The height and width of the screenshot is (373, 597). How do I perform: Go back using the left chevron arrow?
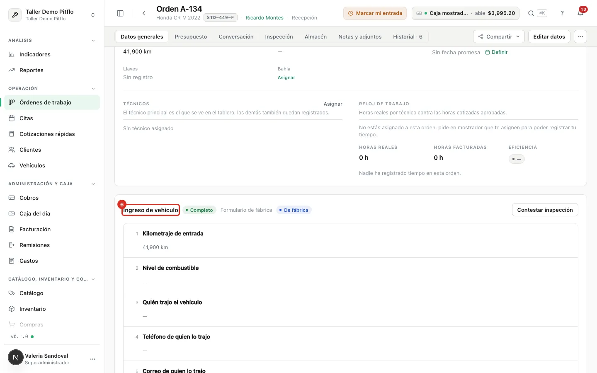[x=144, y=13]
